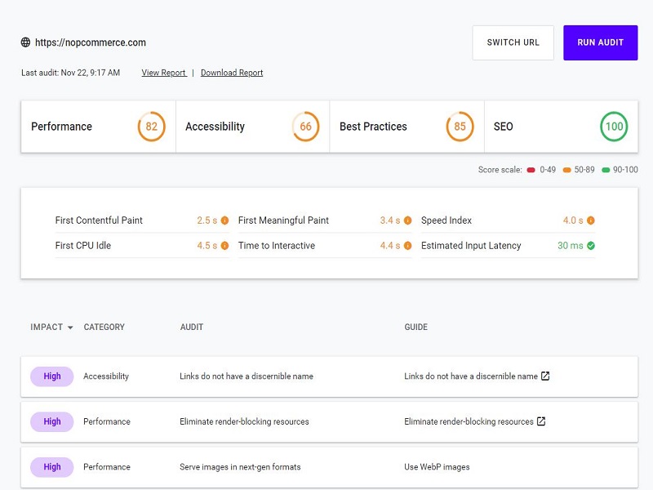Screen dimensions: 653x490
Task: Open the Download Report link
Action: click(232, 73)
